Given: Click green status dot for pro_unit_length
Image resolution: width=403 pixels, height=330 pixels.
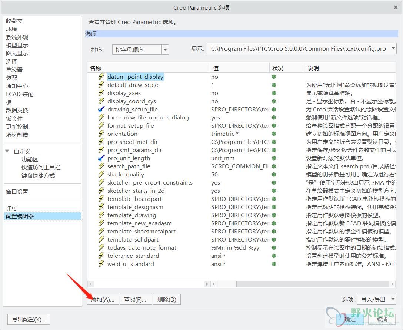Looking at the screenshot, I should (274, 158).
